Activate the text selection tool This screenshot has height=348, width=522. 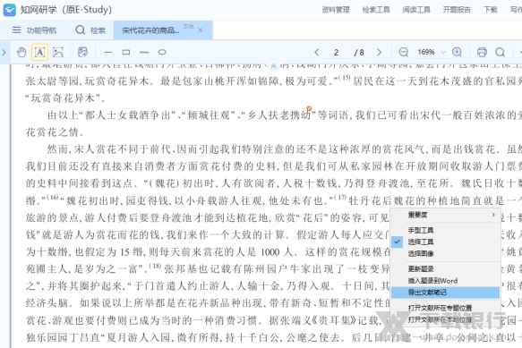coord(39,52)
